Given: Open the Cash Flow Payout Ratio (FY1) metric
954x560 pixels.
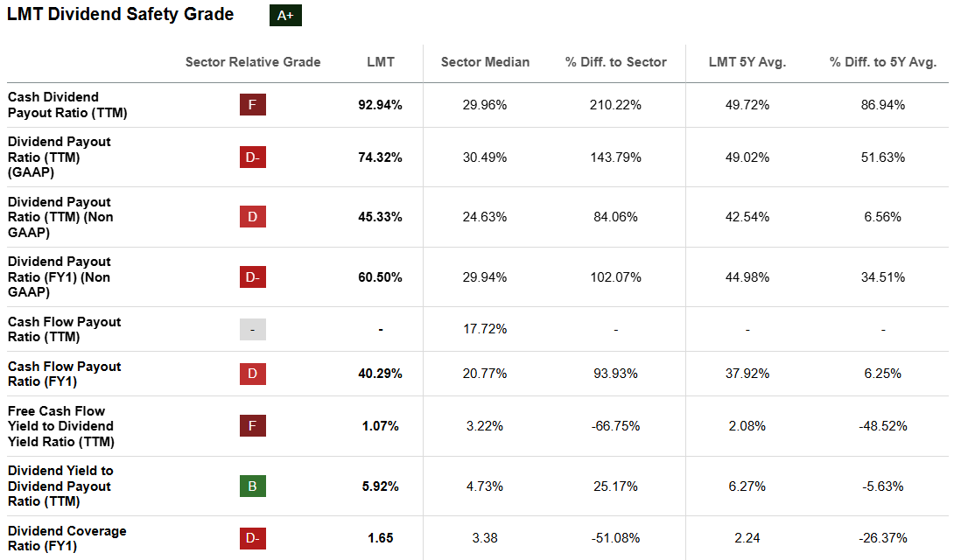Looking at the screenshot, I should pos(64,374).
